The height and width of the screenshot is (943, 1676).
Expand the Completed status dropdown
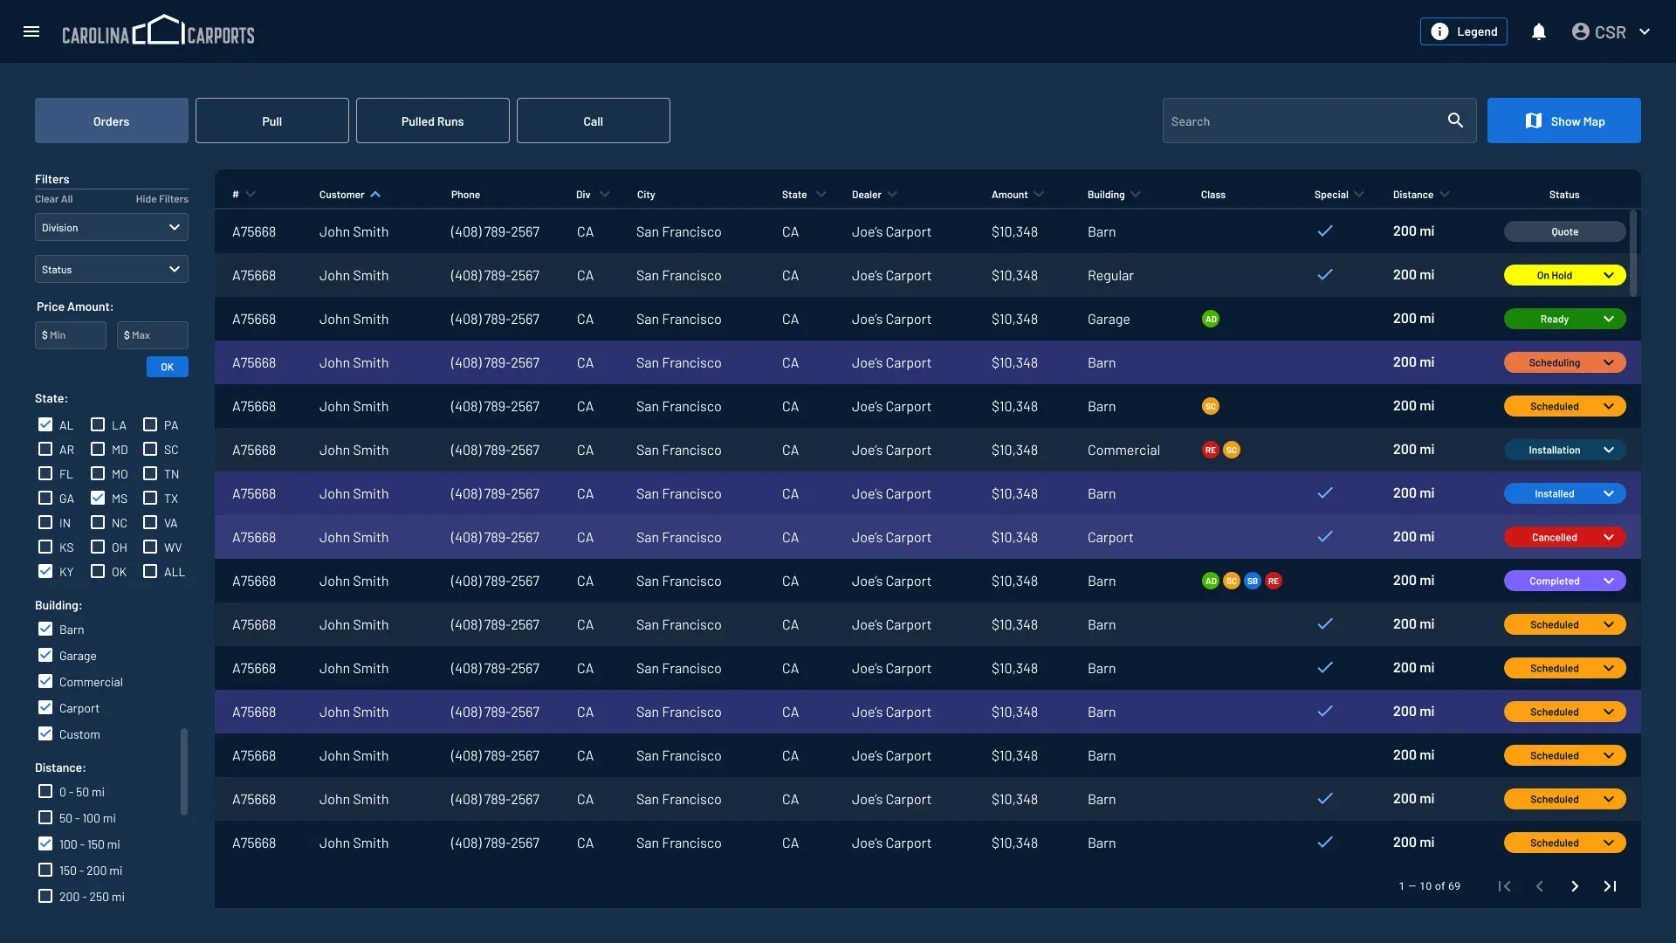tap(1609, 581)
